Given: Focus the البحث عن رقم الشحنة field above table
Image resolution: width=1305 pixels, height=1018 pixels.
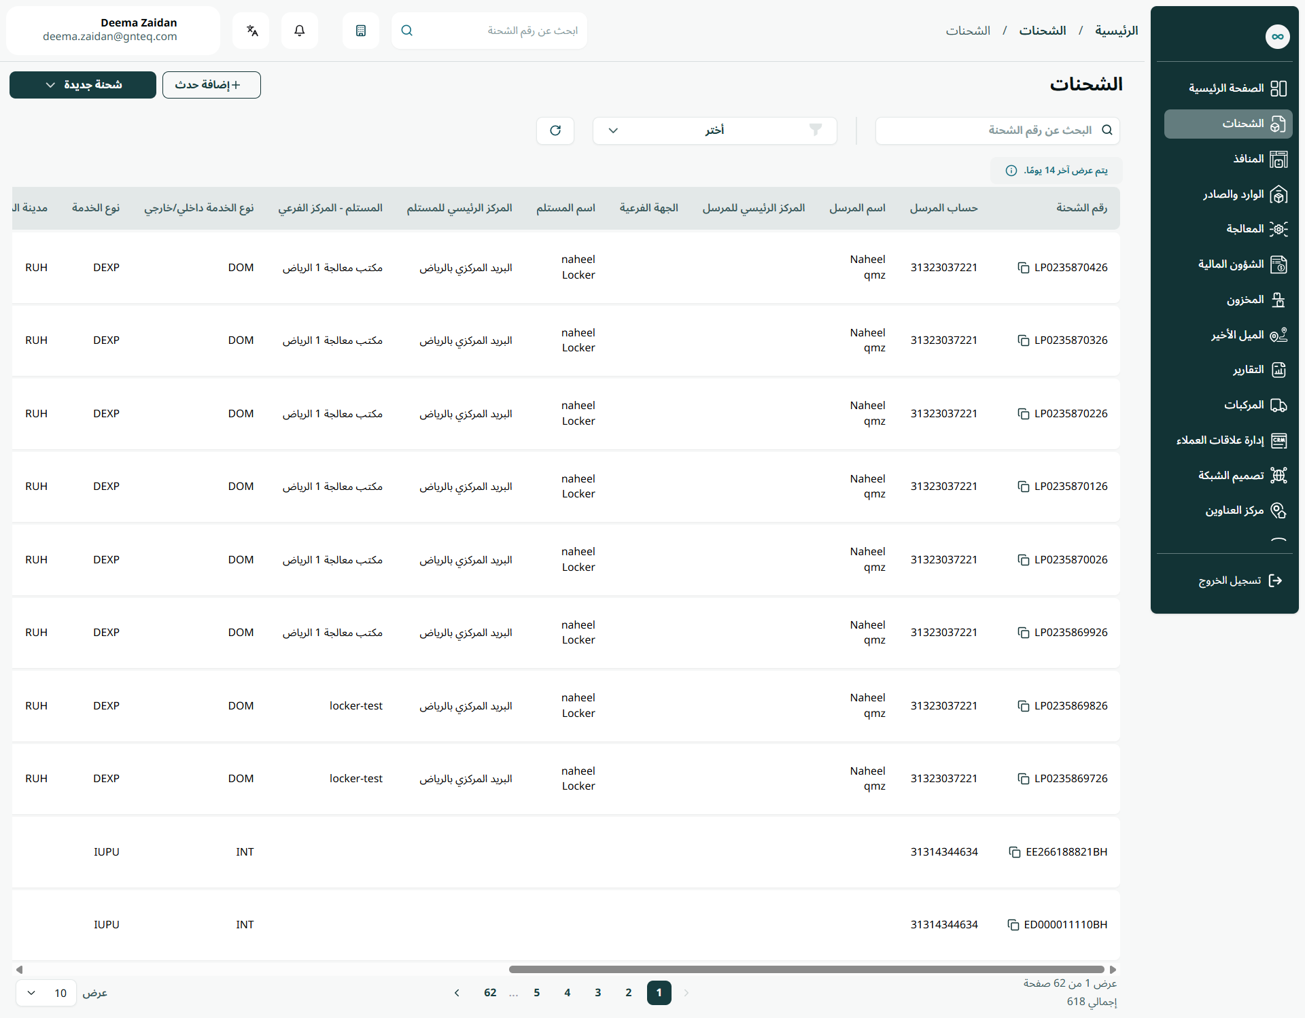Looking at the screenshot, I should 997,130.
